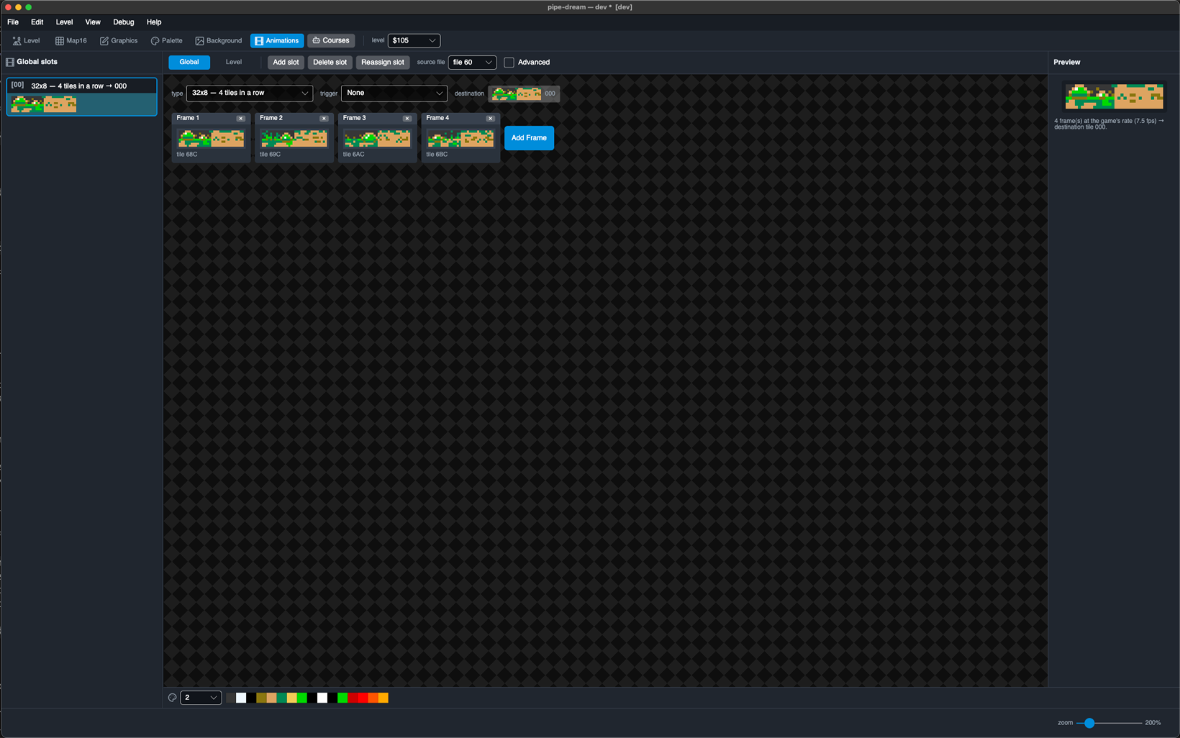1180x738 pixels.
Task: Click the 'tile 6AC' label
Action: coord(353,155)
